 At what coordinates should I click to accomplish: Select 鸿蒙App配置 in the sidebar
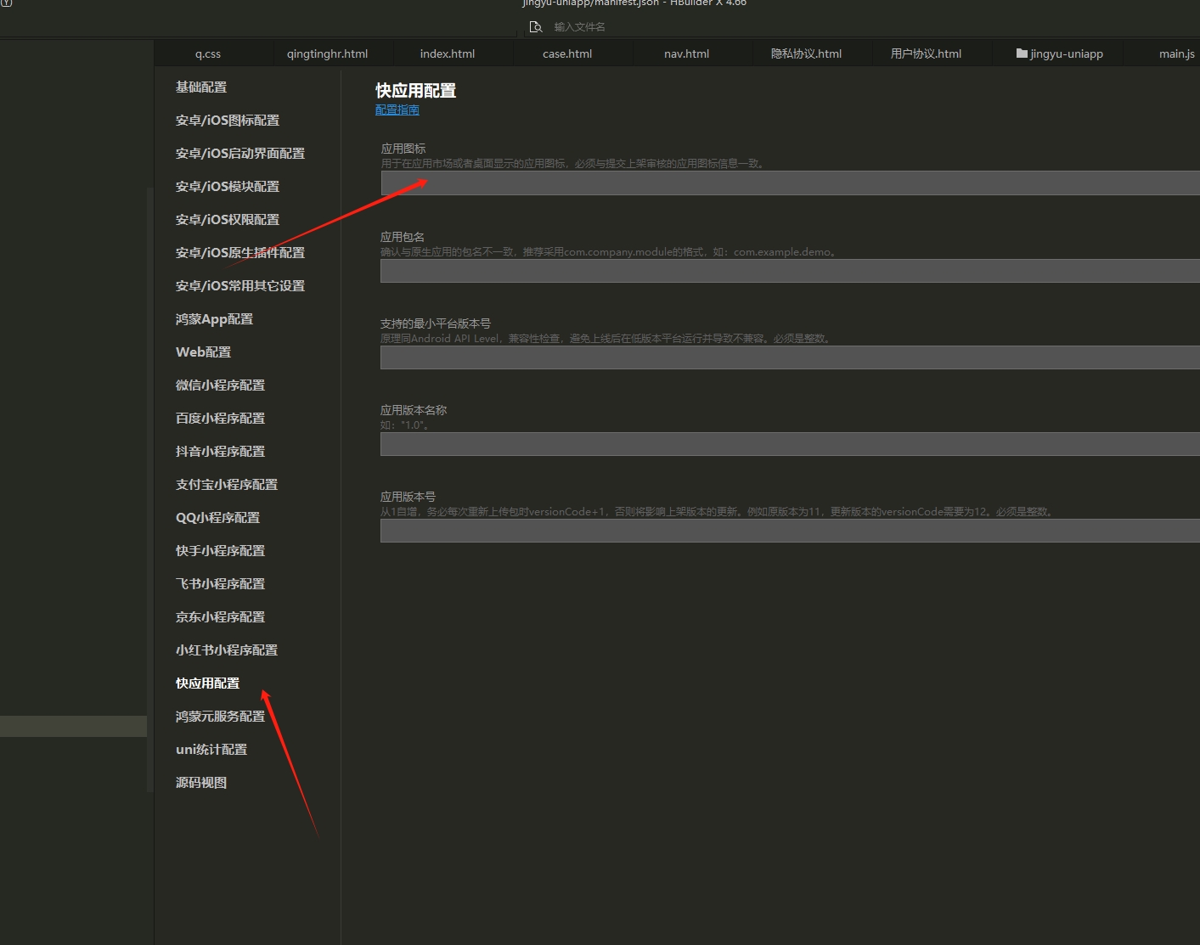[214, 319]
